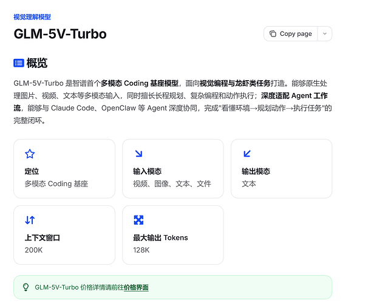Click the 输入模态 card title
371x303 pixels.
coord(147,171)
